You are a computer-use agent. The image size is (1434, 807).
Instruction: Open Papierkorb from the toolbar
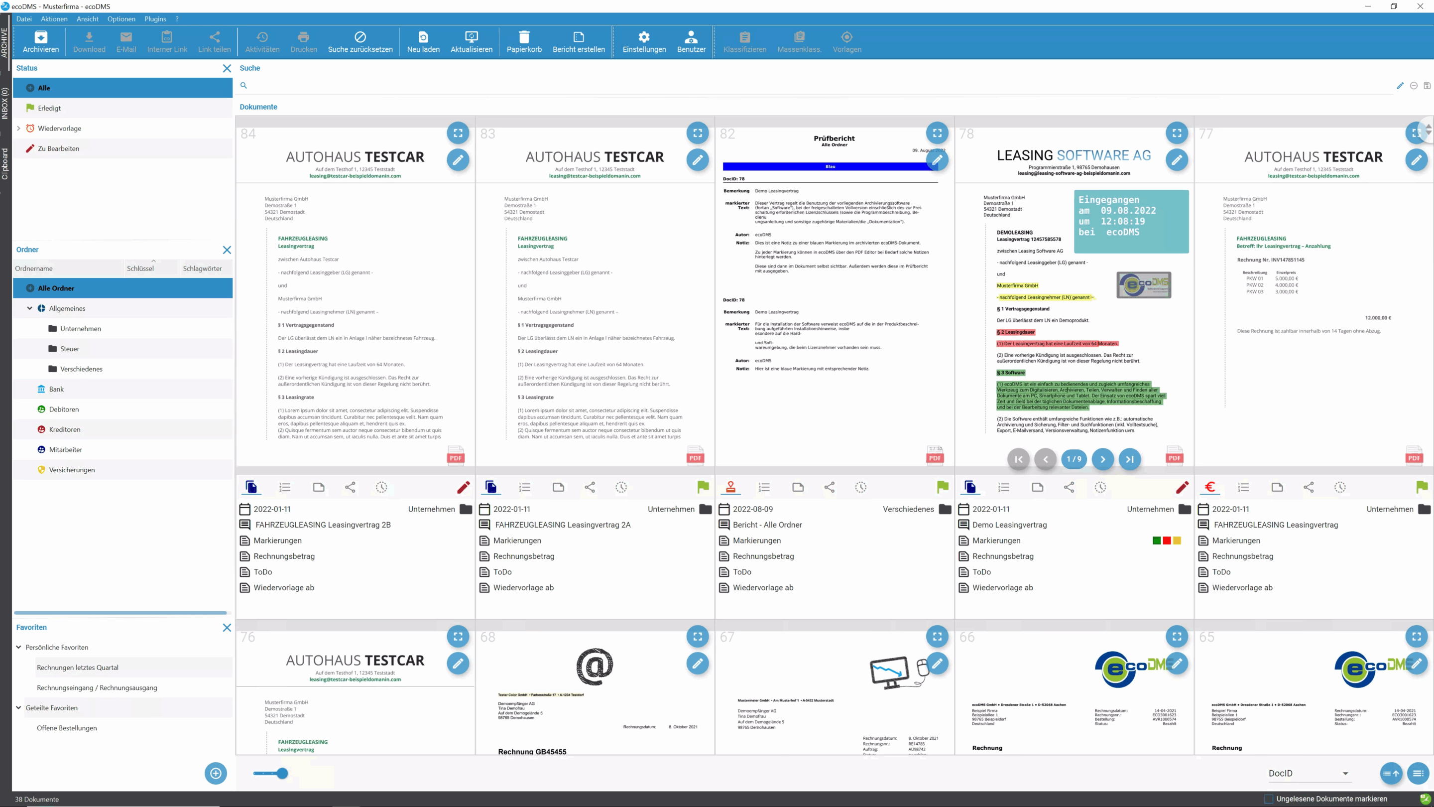(x=524, y=42)
